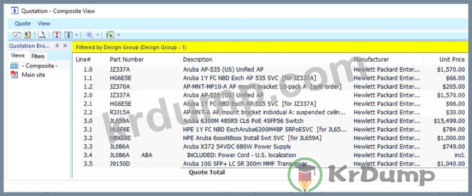This screenshot has width=472, height=196.
Task: Click description AP-MNT-MP10-A AP mount bracket 10-pack
Action: pos(262,86)
